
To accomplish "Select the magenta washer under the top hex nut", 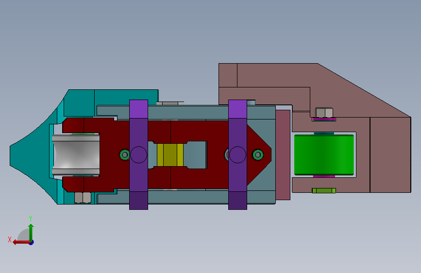I will [x=324, y=119].
